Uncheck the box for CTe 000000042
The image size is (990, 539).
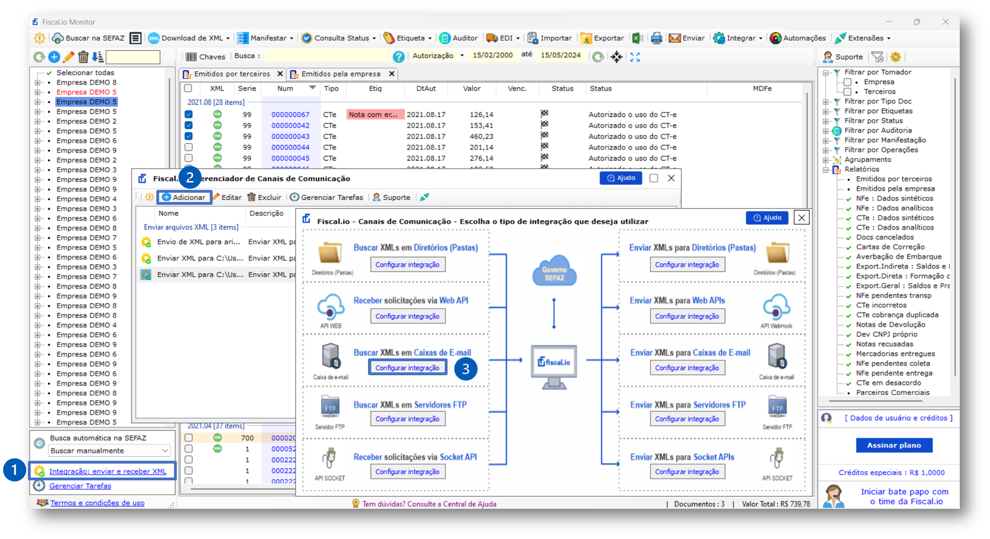[x=188, y=125]
